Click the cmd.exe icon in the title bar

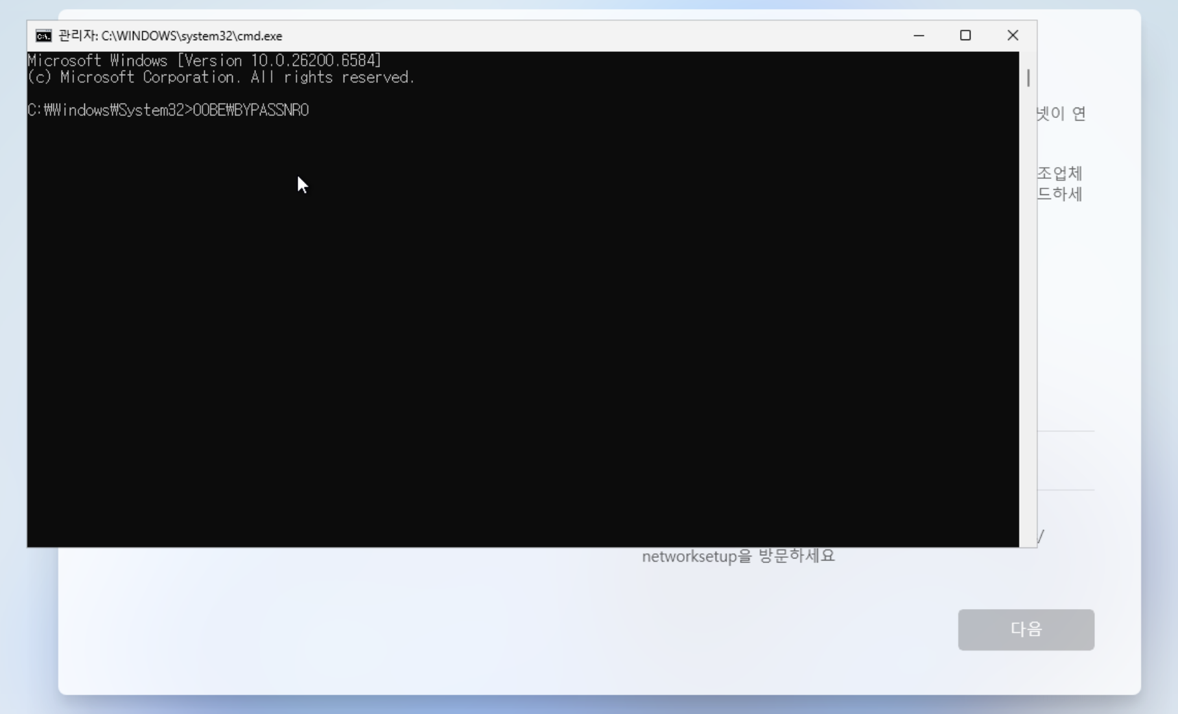[43, 36]
